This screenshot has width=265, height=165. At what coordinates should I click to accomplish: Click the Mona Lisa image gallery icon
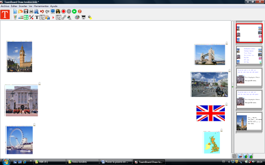coord(58,11)
